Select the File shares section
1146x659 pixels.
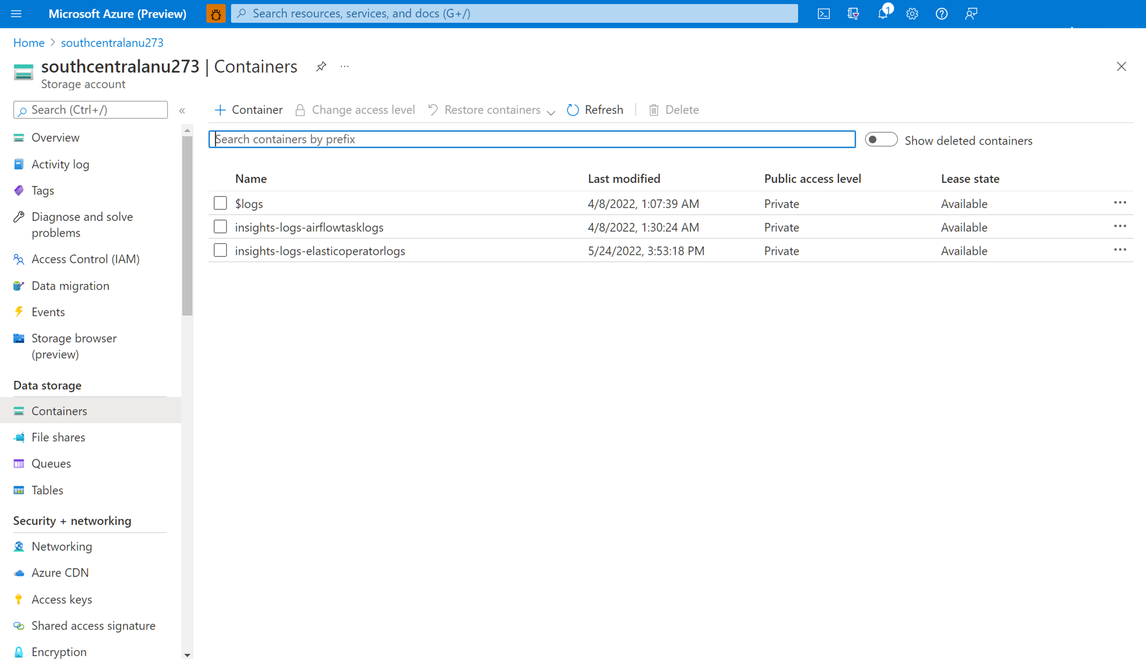click(58, 437)
